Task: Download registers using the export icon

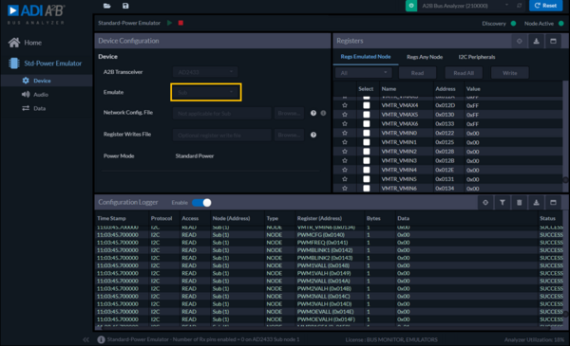Action: [536, 41]
